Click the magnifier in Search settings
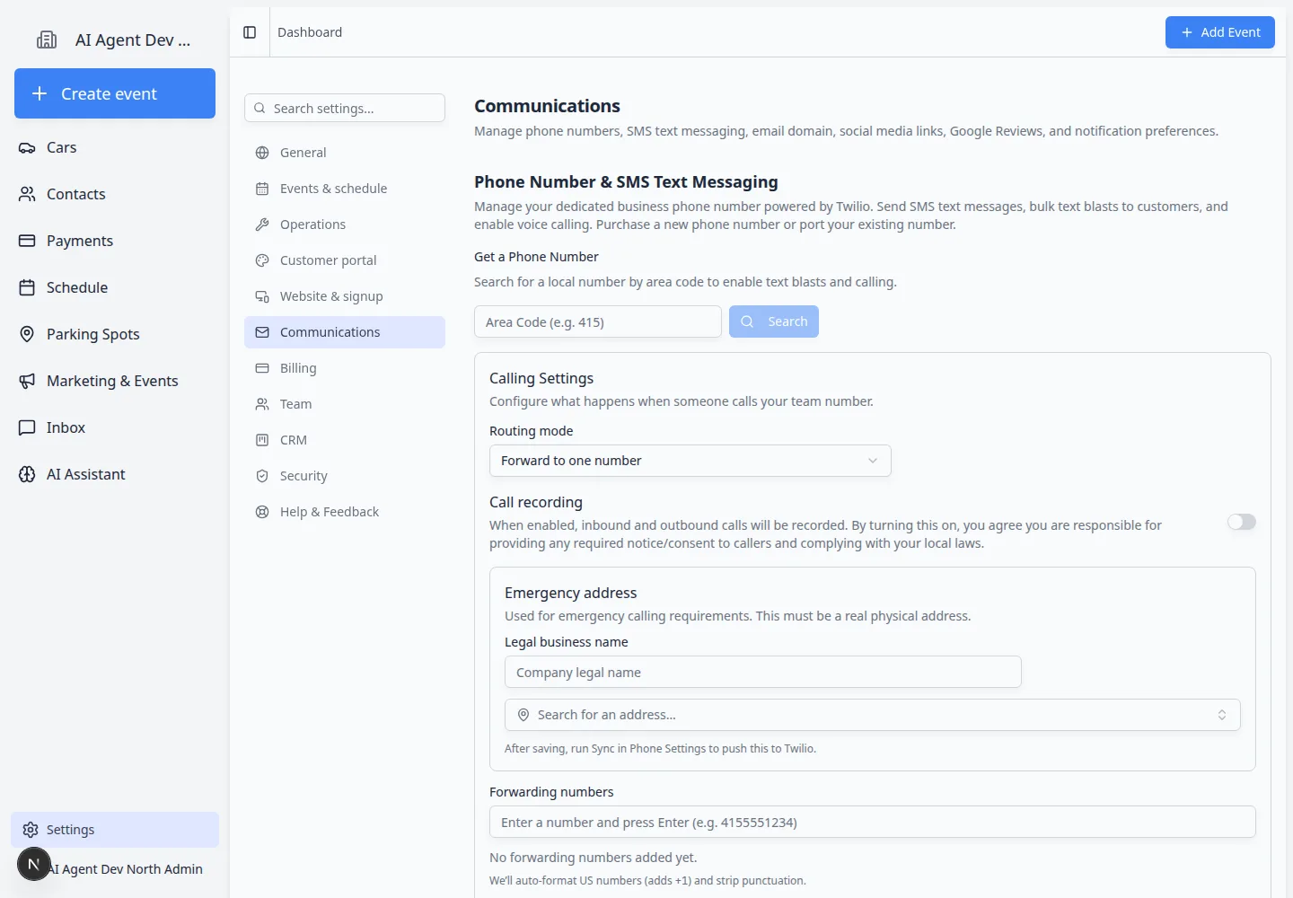Screen dimensions: 1293x898 point(259,108)
